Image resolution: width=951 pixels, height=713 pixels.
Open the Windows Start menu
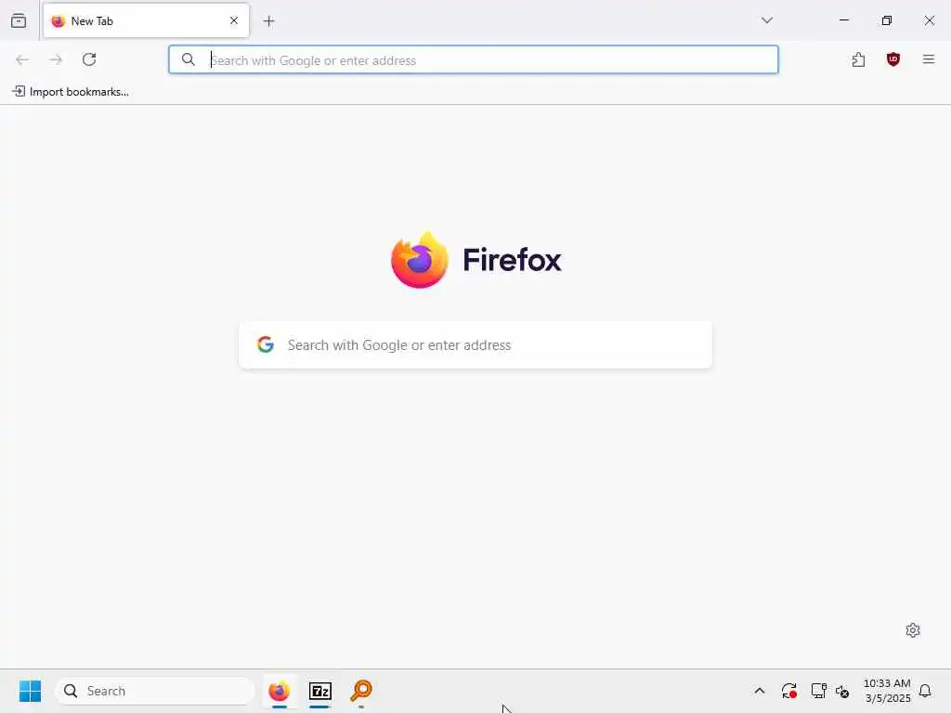pos(30,691)
